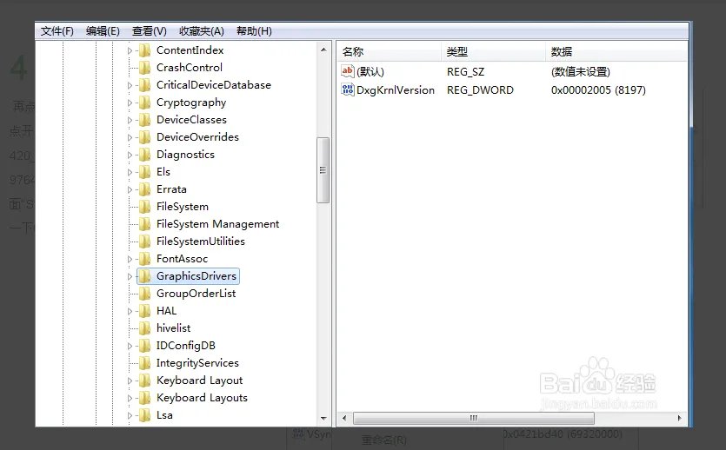The image size is (726, 450).
Task: Click the hivelist folder icon
Action: click(x=144, y=328)
